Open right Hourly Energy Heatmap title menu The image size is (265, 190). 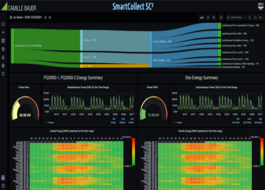point(200,131)
